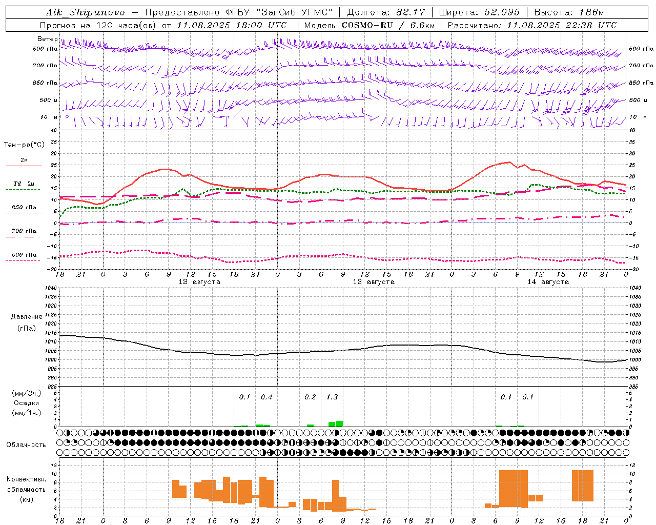Click the tallest green precipitation bar below 1.3

click(339, 423)
